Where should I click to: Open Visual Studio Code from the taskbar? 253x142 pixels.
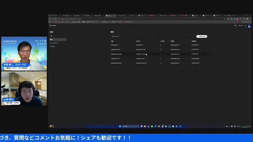[180, 126]
